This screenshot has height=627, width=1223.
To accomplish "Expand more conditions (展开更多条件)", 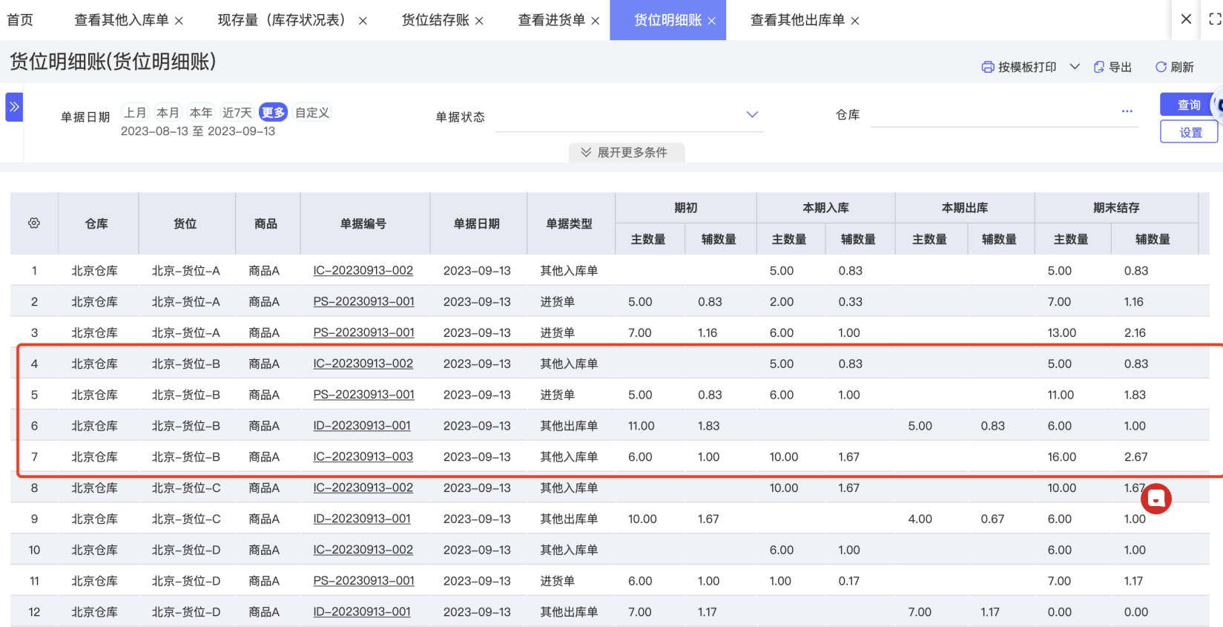I will tap(626, 152).
